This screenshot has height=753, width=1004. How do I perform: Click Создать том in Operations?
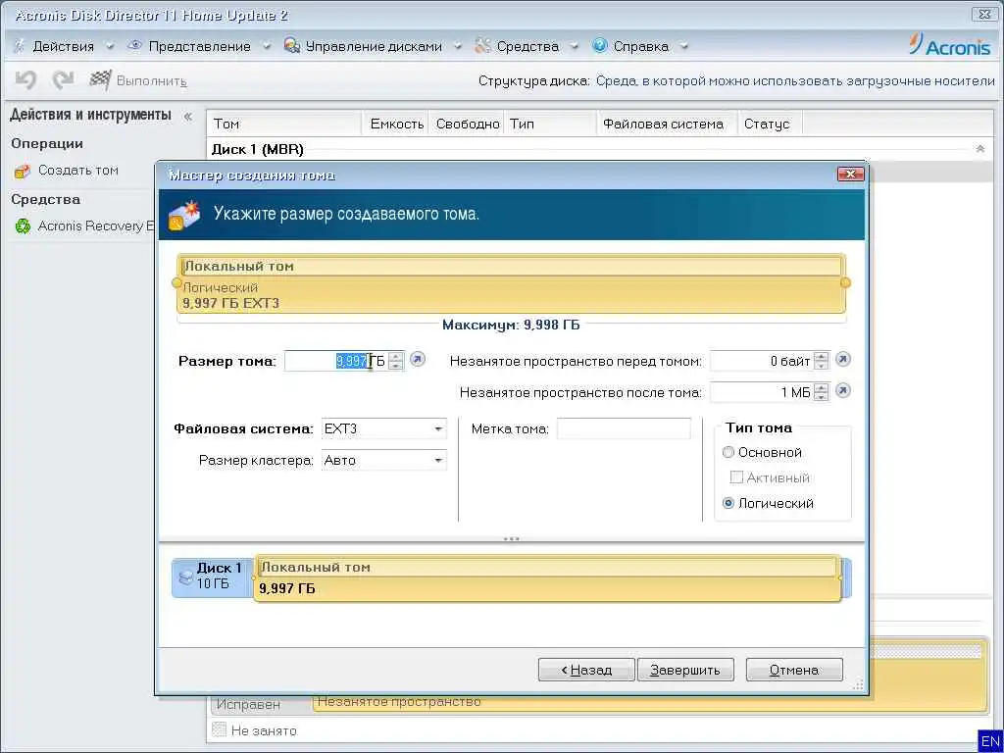[78, 171]
